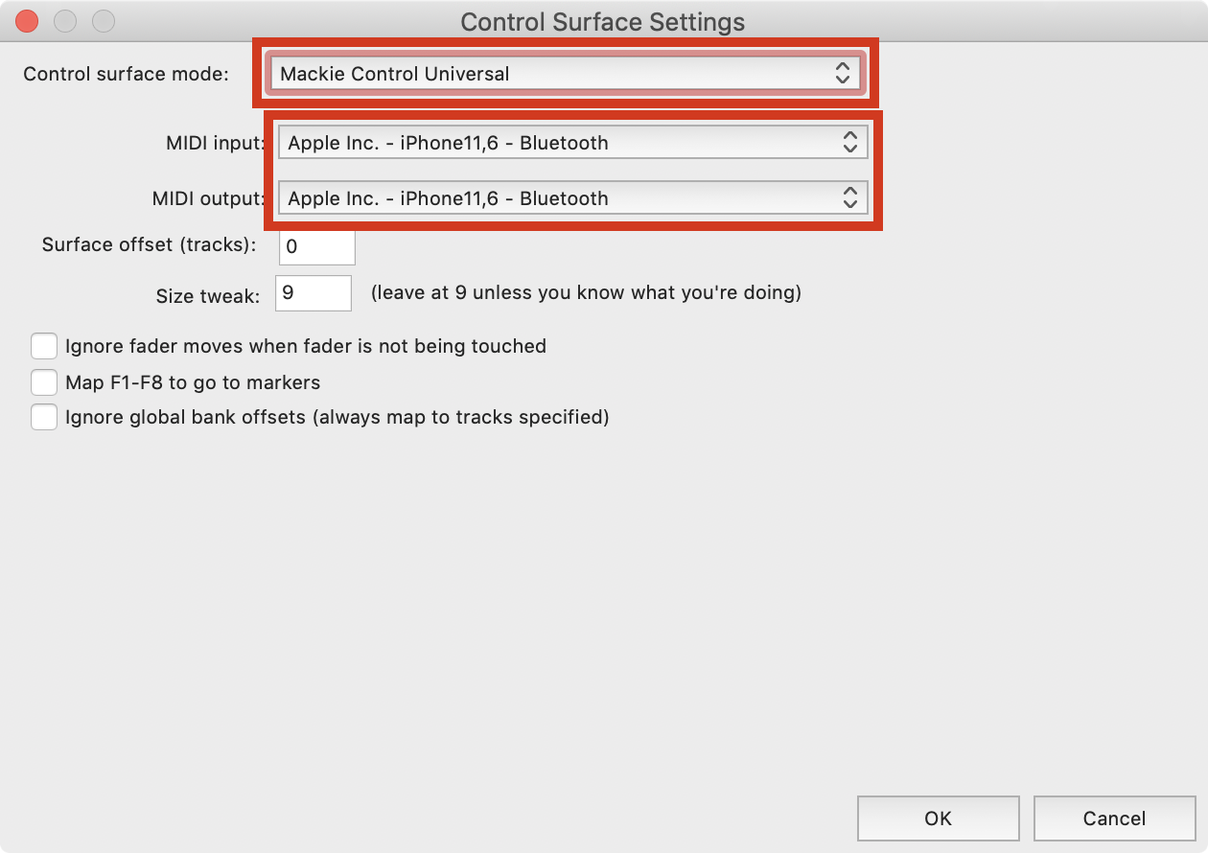Enable ignore fader moves when not touched

pos(44,346)
